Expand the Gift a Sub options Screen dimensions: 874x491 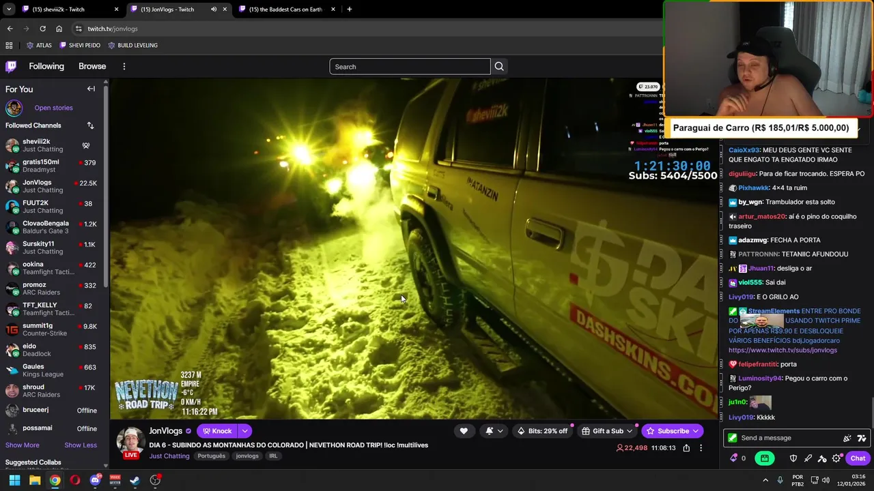[x=607, y=431]
